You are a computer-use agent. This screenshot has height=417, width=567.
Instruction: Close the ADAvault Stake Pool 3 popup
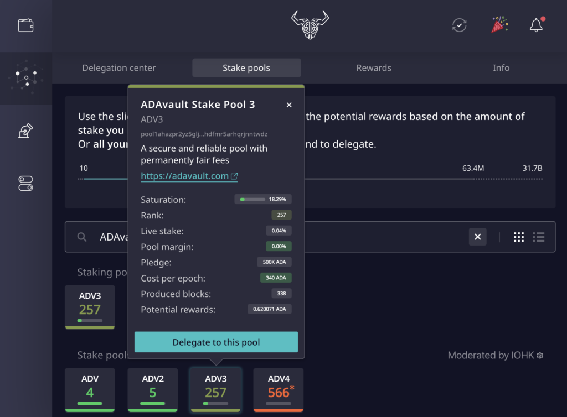[289, 105]
